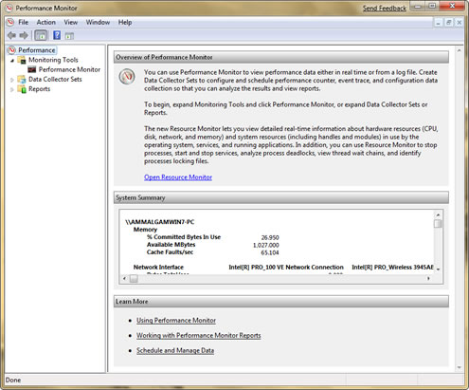The width and height of the screenshot is (469, 390).
Task: Click the 26.950 value
Action: tap(270, 237)
